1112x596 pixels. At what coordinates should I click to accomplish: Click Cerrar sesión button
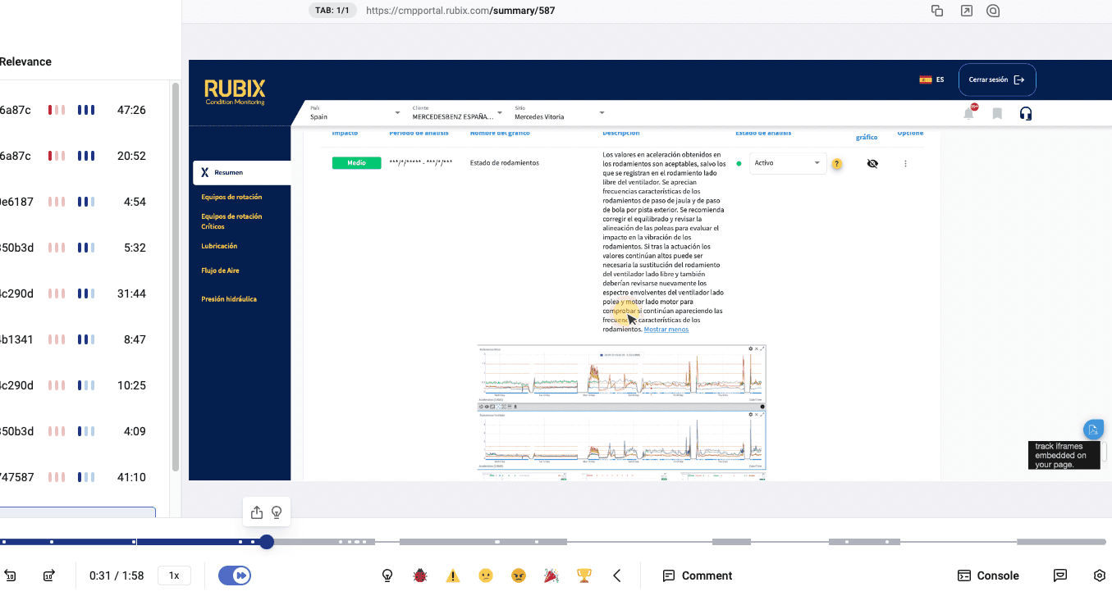(x=997, y=80)
